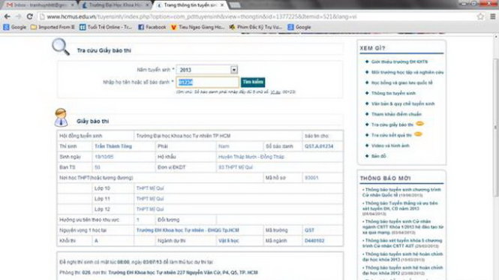Open the Facebook bookmark

tap(152, 27)
